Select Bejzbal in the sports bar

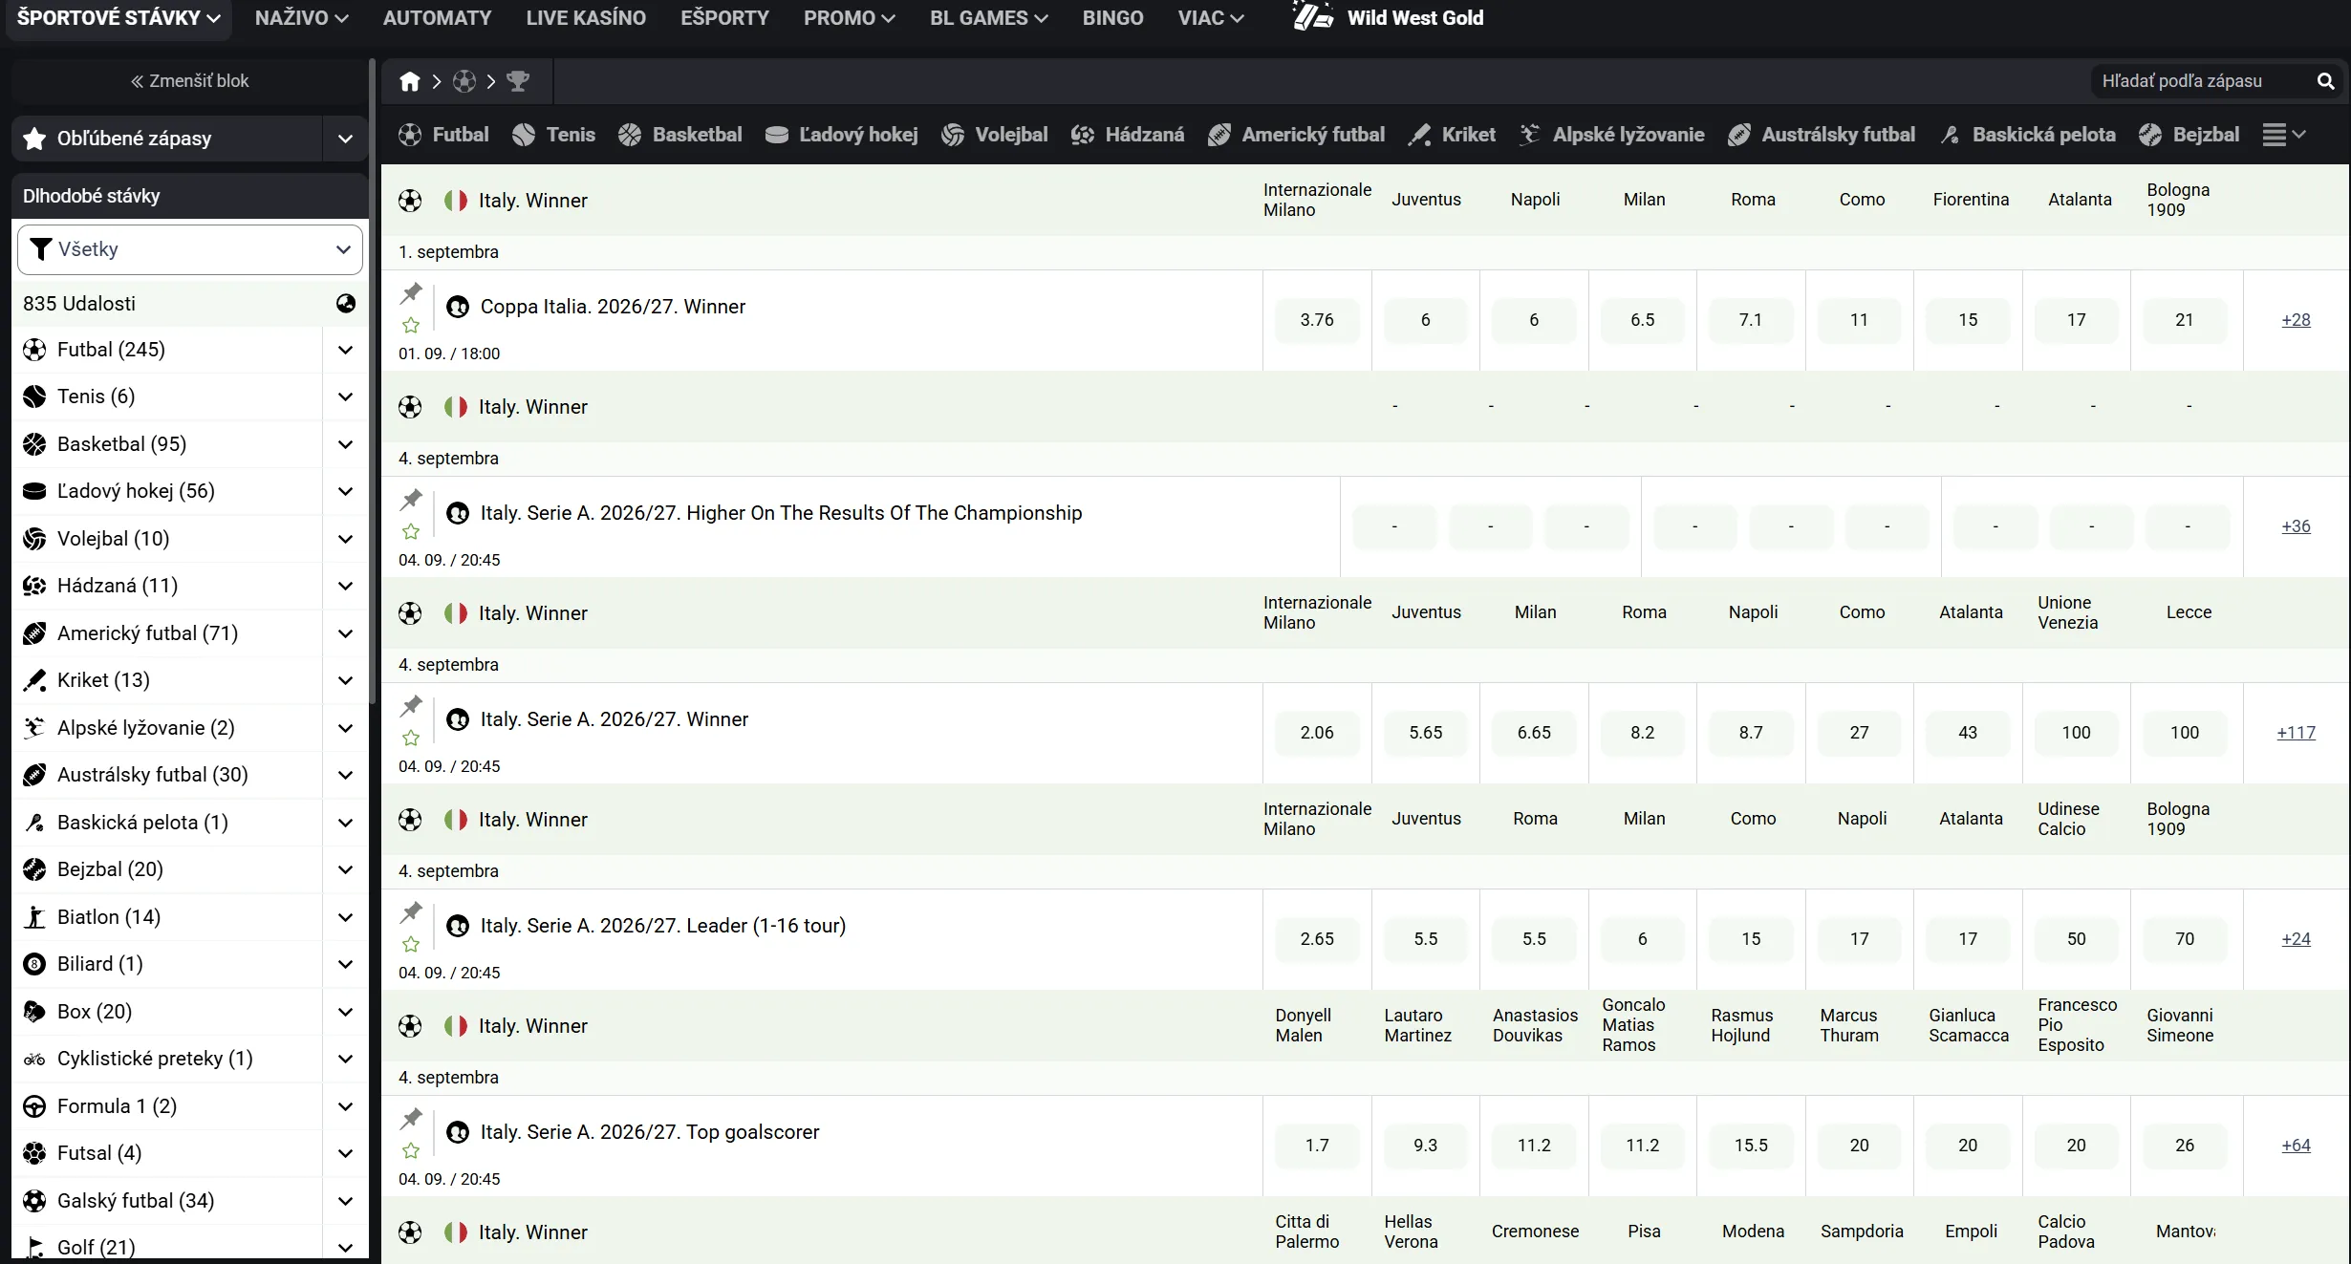click(x=2189, y=135)
